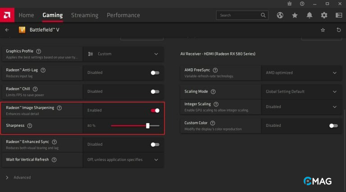Click the Sharpness slider handle
The width and height of the screenshot is (346, 192).
tap(148, 126)
